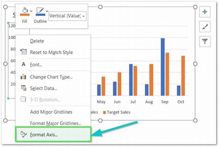Click the chart's right-middle resize handle

195,64
